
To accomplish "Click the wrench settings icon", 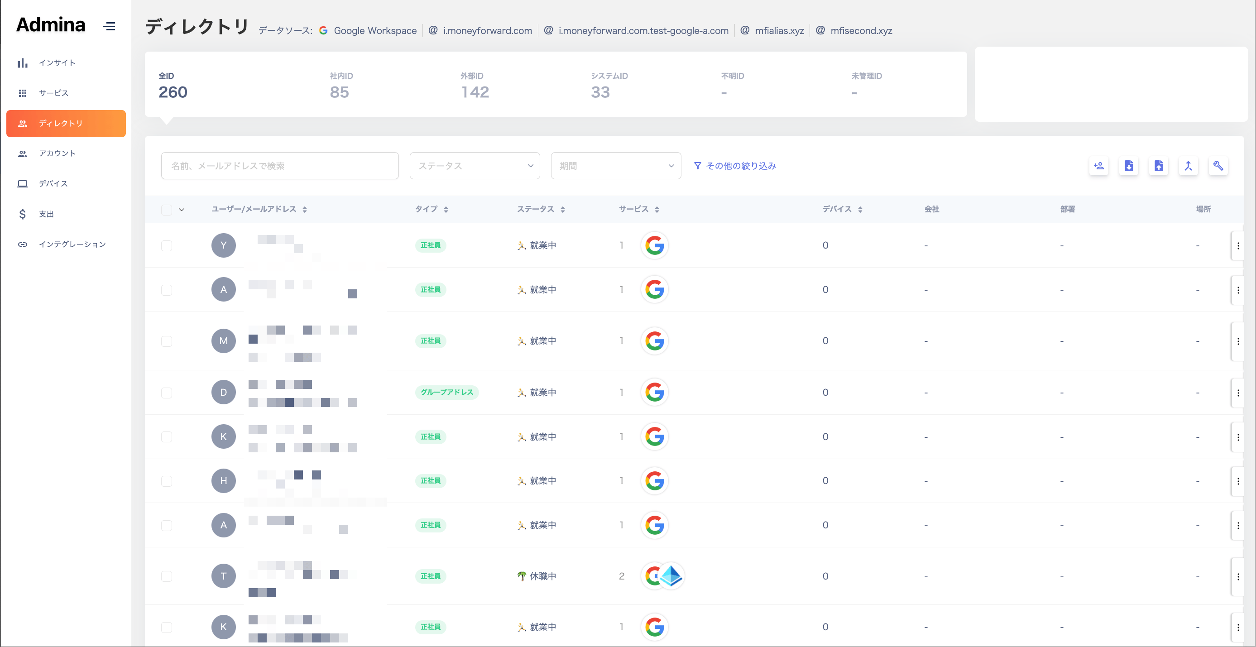I will pyautogui.click(x=1218, y=166).
